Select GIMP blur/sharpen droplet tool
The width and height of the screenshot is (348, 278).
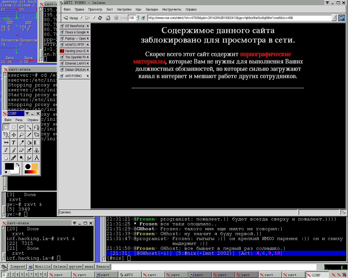[x=6, y=157]
